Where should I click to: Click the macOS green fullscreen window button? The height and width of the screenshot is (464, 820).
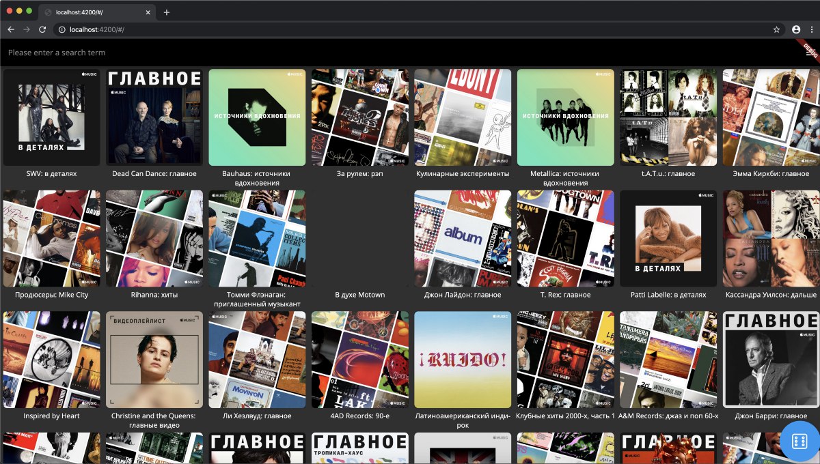[29, 12]
